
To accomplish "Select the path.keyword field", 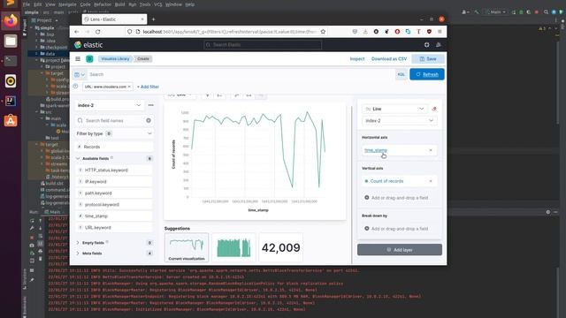I will tap(114, 193).
